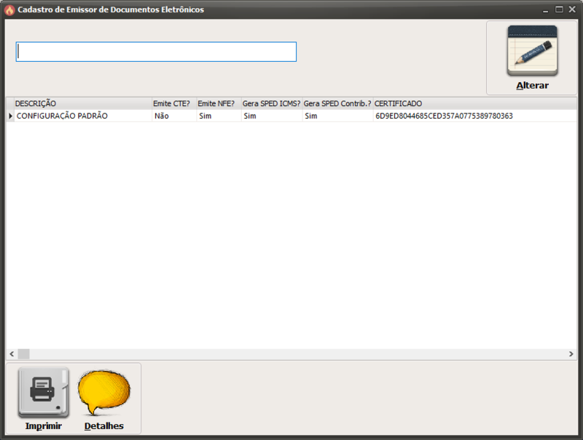Click the certificate value 6D9ED8044685CED357A0775389780363
Viewport: 583px width, 440px height.
444,116
